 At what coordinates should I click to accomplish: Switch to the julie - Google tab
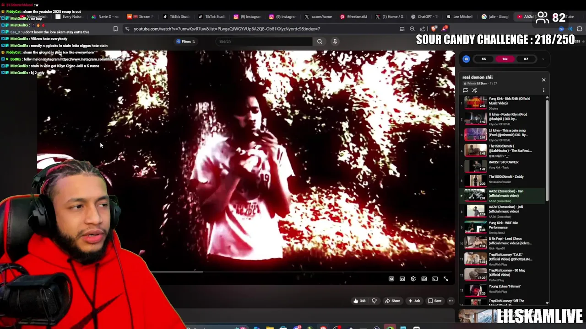(x=495, y=17)
